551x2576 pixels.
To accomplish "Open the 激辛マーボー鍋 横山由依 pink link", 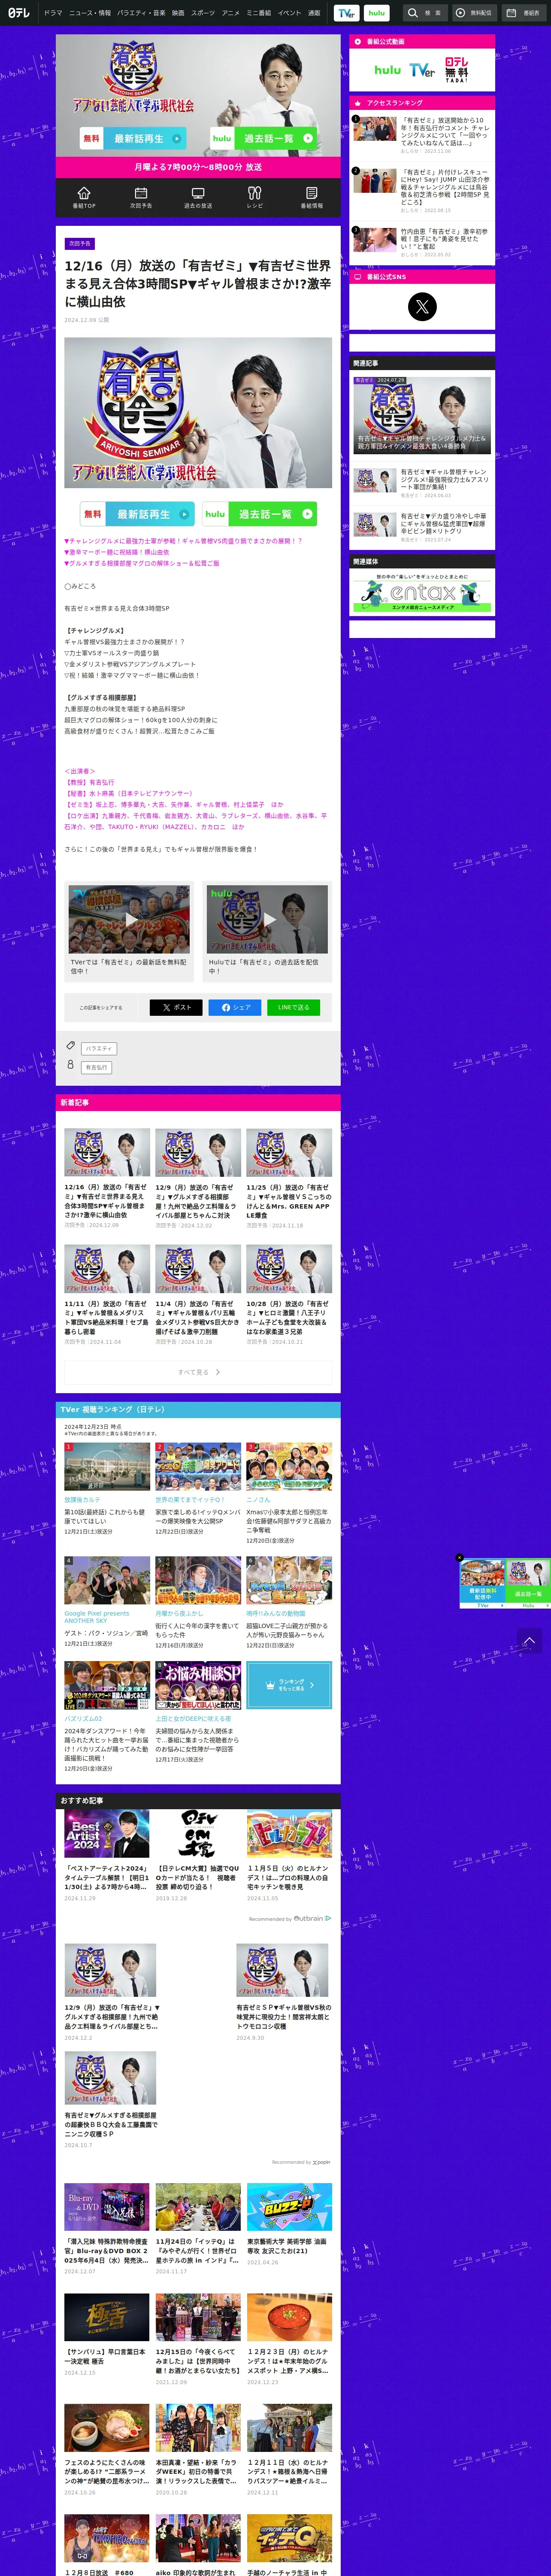I will click(x=117, y=552).
